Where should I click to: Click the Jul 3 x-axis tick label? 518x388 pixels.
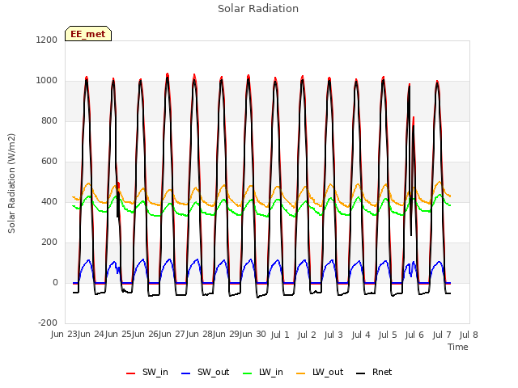(x=333, y=335)
